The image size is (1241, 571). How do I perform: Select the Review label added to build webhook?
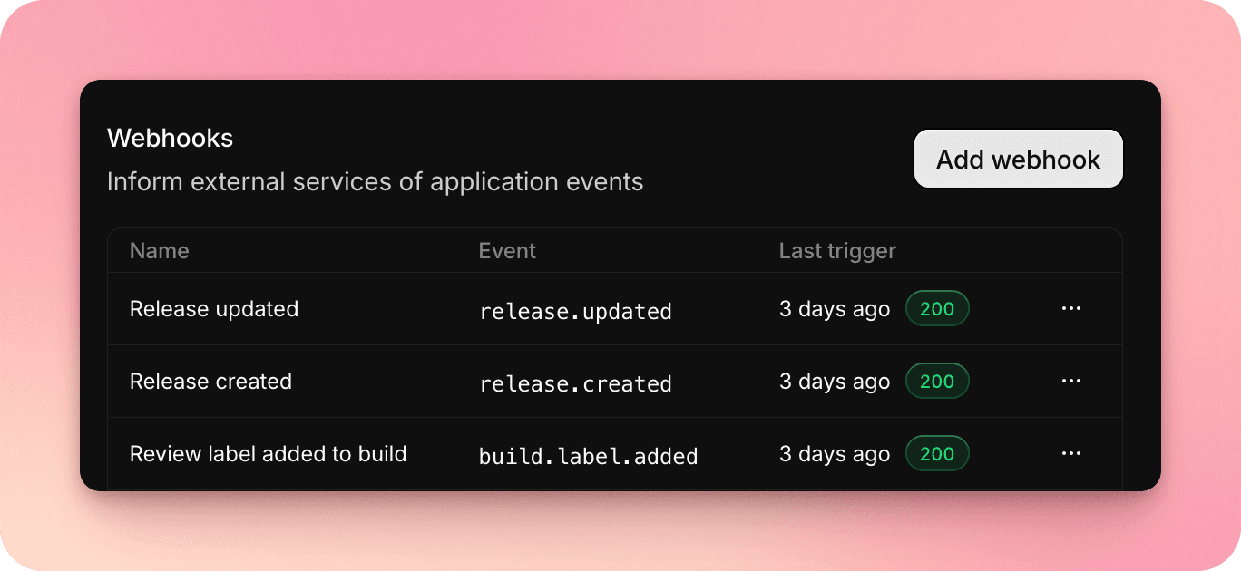(267, 453)
